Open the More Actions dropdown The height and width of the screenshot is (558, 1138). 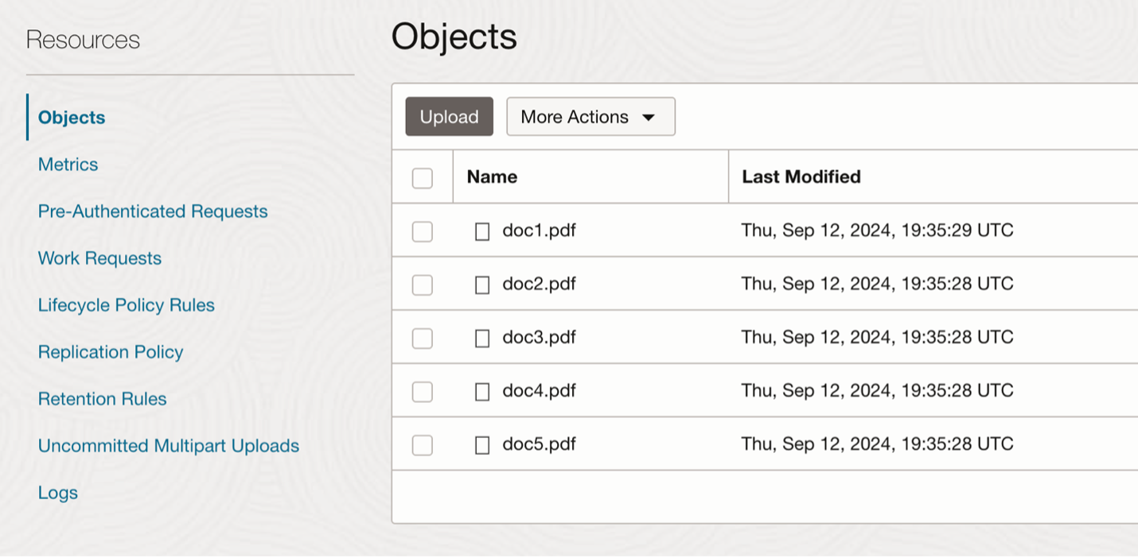tap(590, 117)
